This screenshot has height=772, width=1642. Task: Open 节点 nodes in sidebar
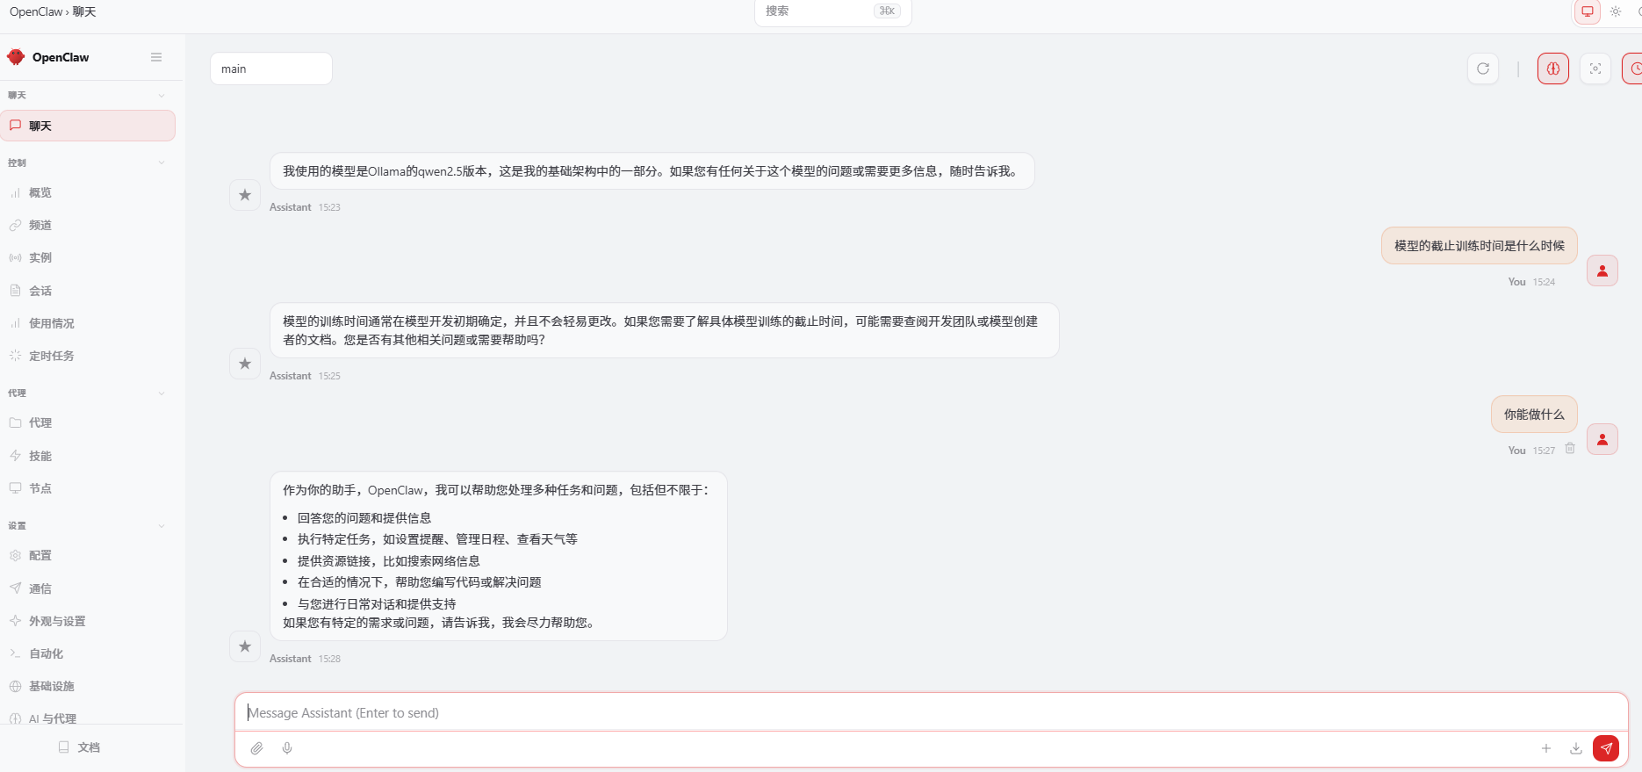tap(88, 488)
